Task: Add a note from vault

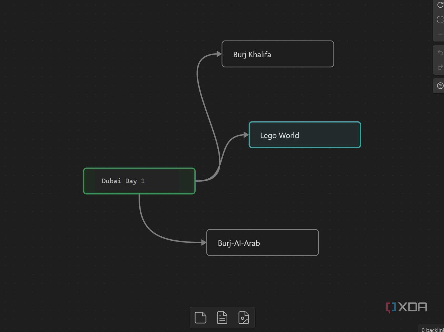Action: 222,318
